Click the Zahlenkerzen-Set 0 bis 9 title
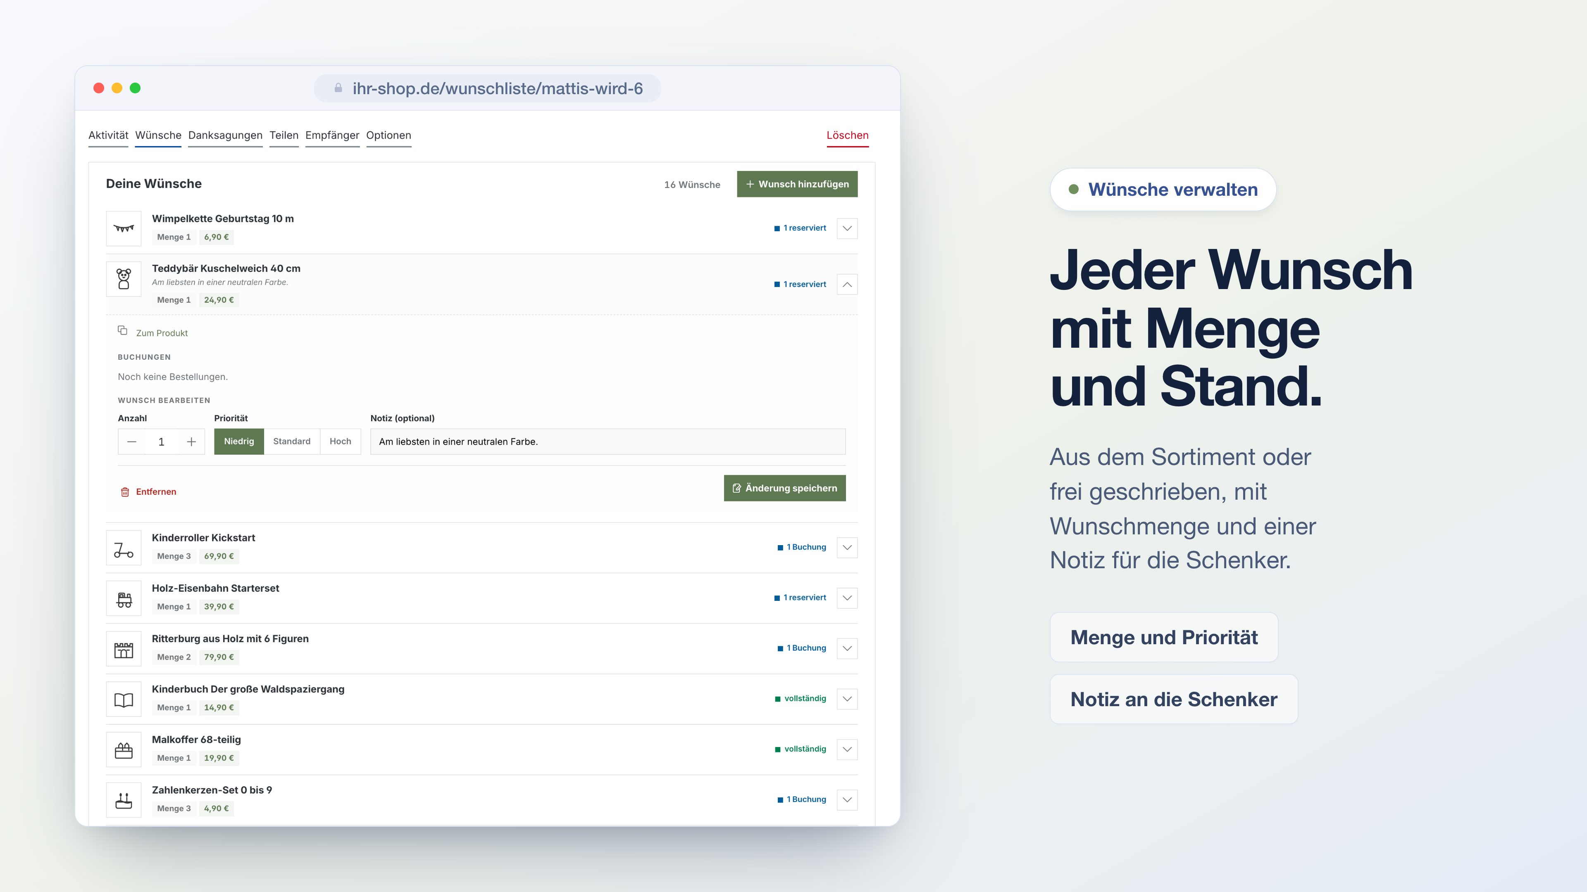Image resolution: width=1587 pixels, height=892 pixels. click(212, 790)
